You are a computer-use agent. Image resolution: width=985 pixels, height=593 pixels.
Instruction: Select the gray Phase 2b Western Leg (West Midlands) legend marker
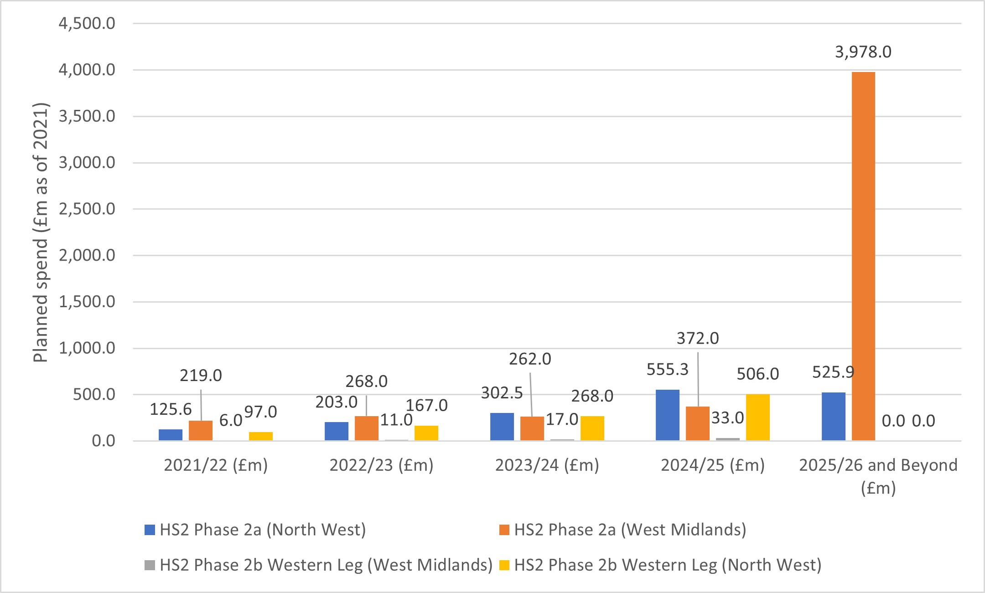[149, 566]
